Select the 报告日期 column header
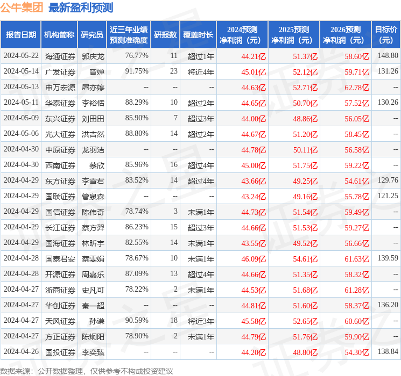 20,35
